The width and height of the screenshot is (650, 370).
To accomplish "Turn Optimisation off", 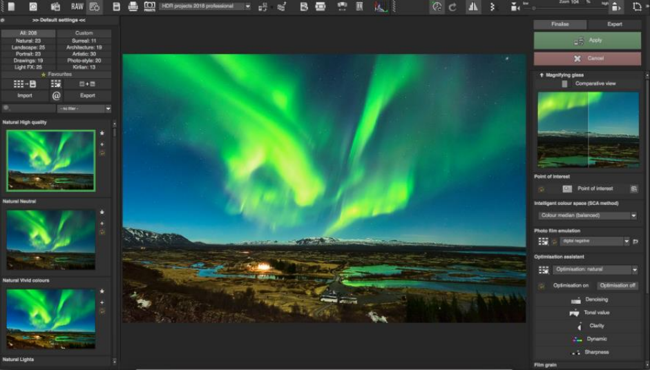I will coord(618,286).
